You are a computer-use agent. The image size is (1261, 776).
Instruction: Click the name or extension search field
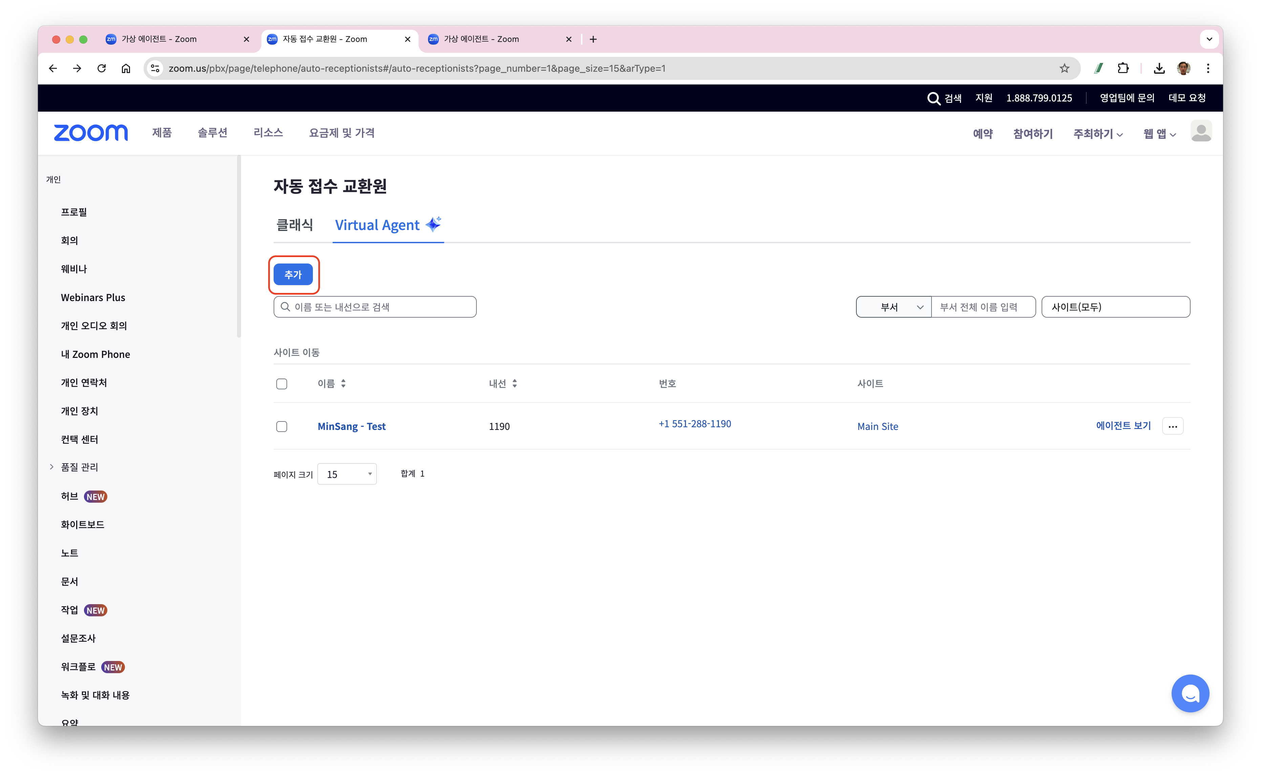pyautogui.click(x=380, y=307)
